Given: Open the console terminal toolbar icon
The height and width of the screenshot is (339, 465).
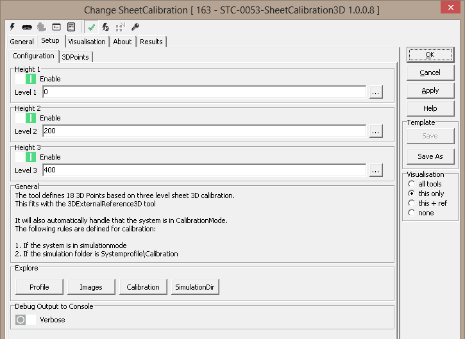Looking at the screenshot, I should [56, 27].
